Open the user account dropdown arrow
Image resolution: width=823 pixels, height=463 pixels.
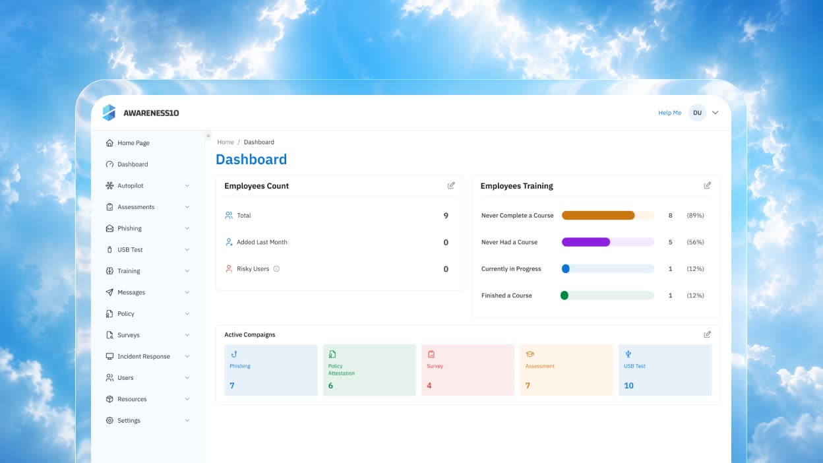tap(715, 113)
